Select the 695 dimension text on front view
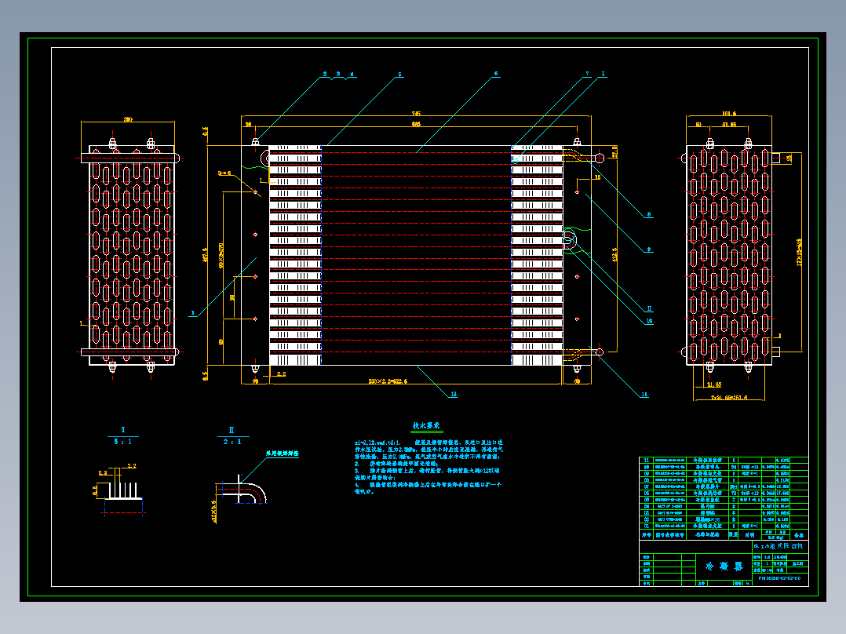Screen dimensions: 846x634 click(x=416, y=124)
